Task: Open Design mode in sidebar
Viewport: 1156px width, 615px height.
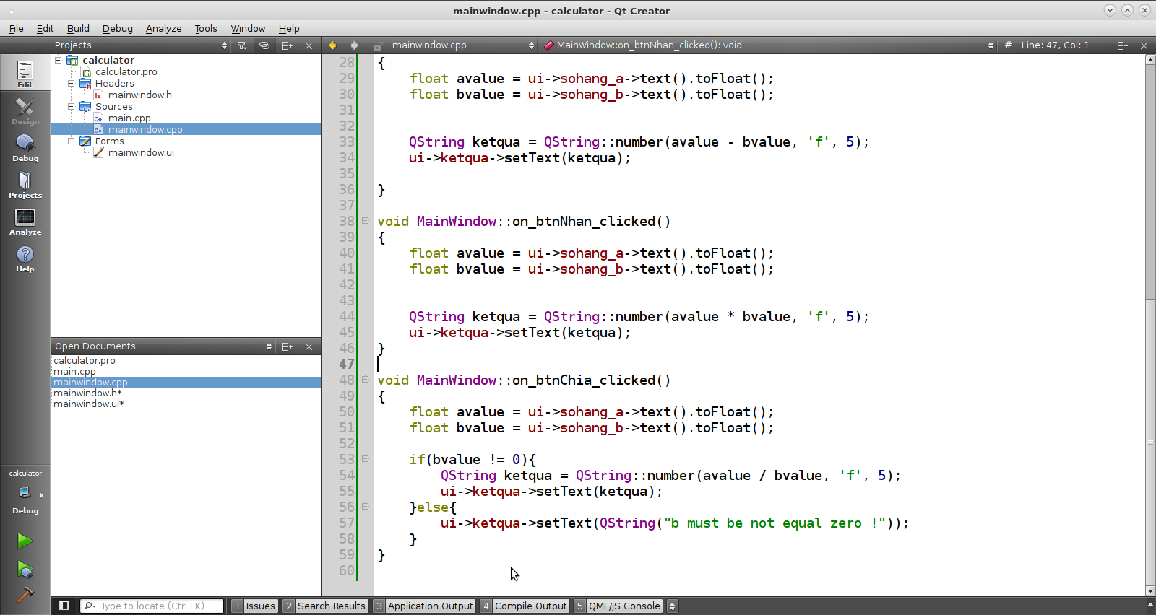Action: click(25, 110)
